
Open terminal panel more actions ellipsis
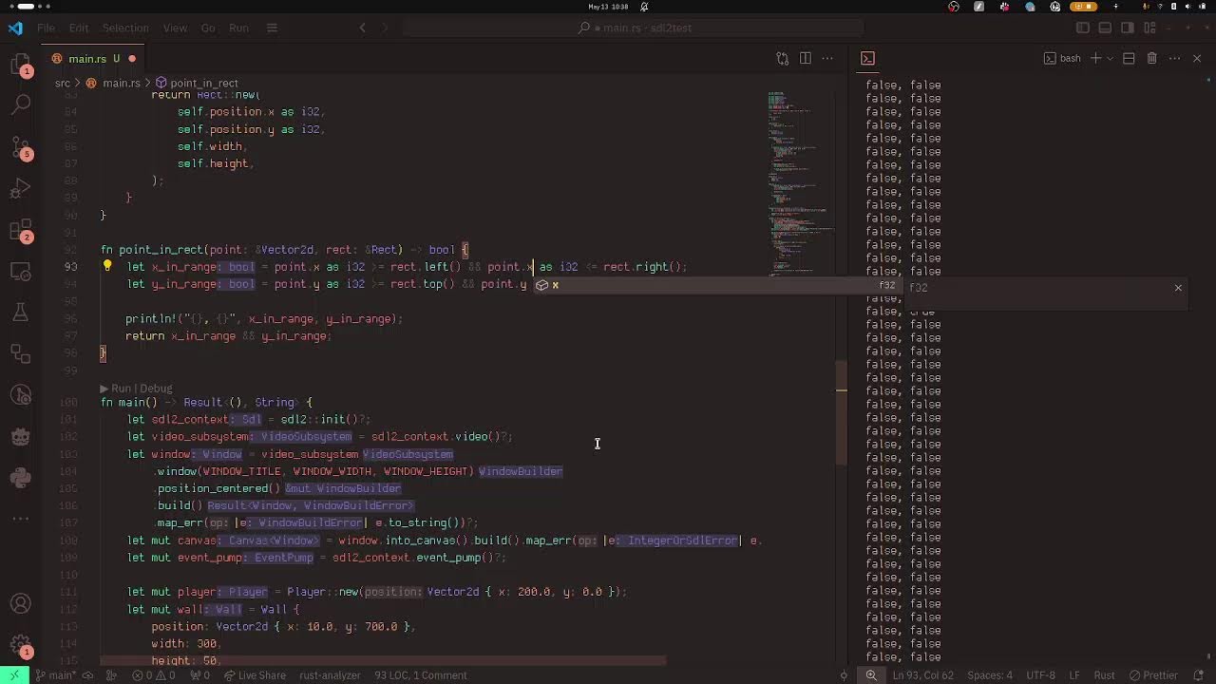pos(1174,58)
